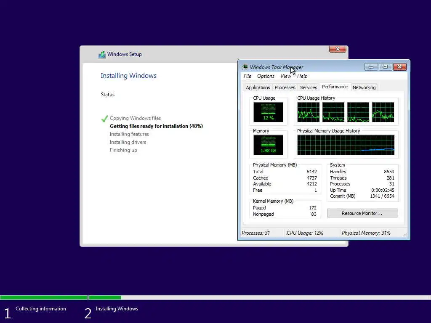Click the Cached memory value 4737
Screen dimensions: 431x323
point(312,178)
